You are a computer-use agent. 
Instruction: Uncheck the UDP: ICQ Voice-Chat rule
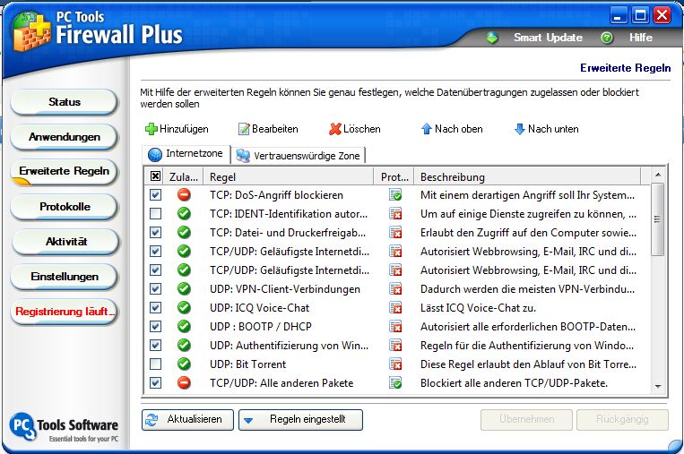pos(155,308)
